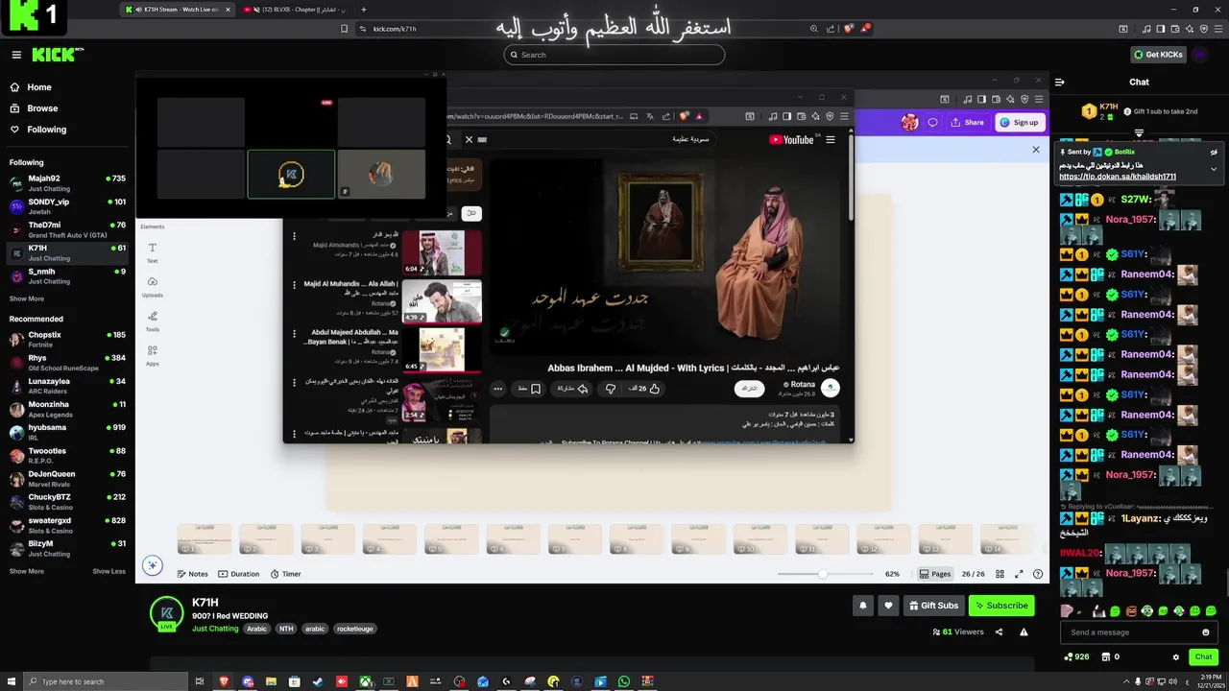Collapse Recommended list with Show Less
The width and height of the screenshot is (1229, 691).
[x=108, y=571]
